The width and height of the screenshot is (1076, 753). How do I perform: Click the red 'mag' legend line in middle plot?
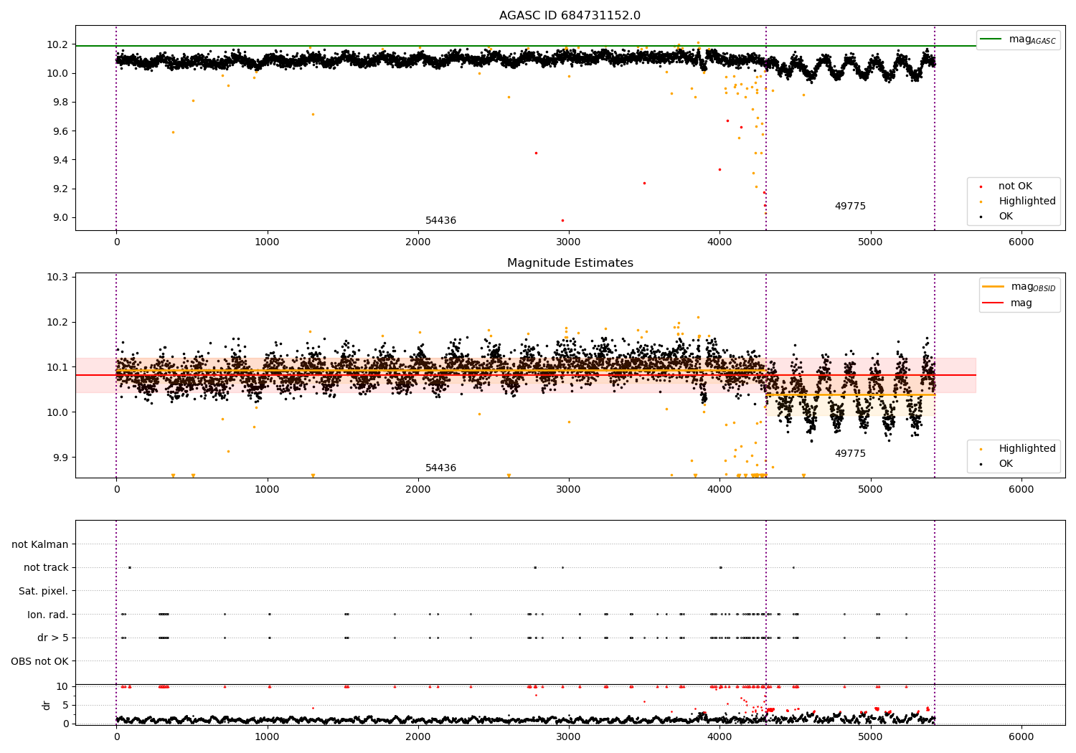[x=994, y=303]
